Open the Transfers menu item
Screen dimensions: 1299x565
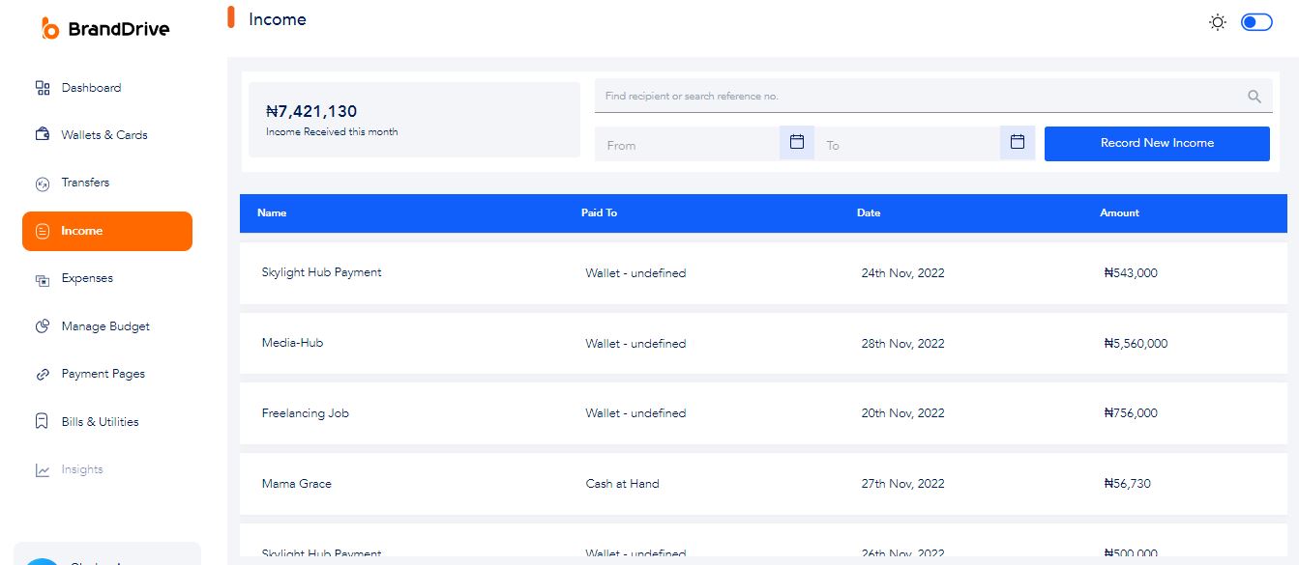click(85, 183)
